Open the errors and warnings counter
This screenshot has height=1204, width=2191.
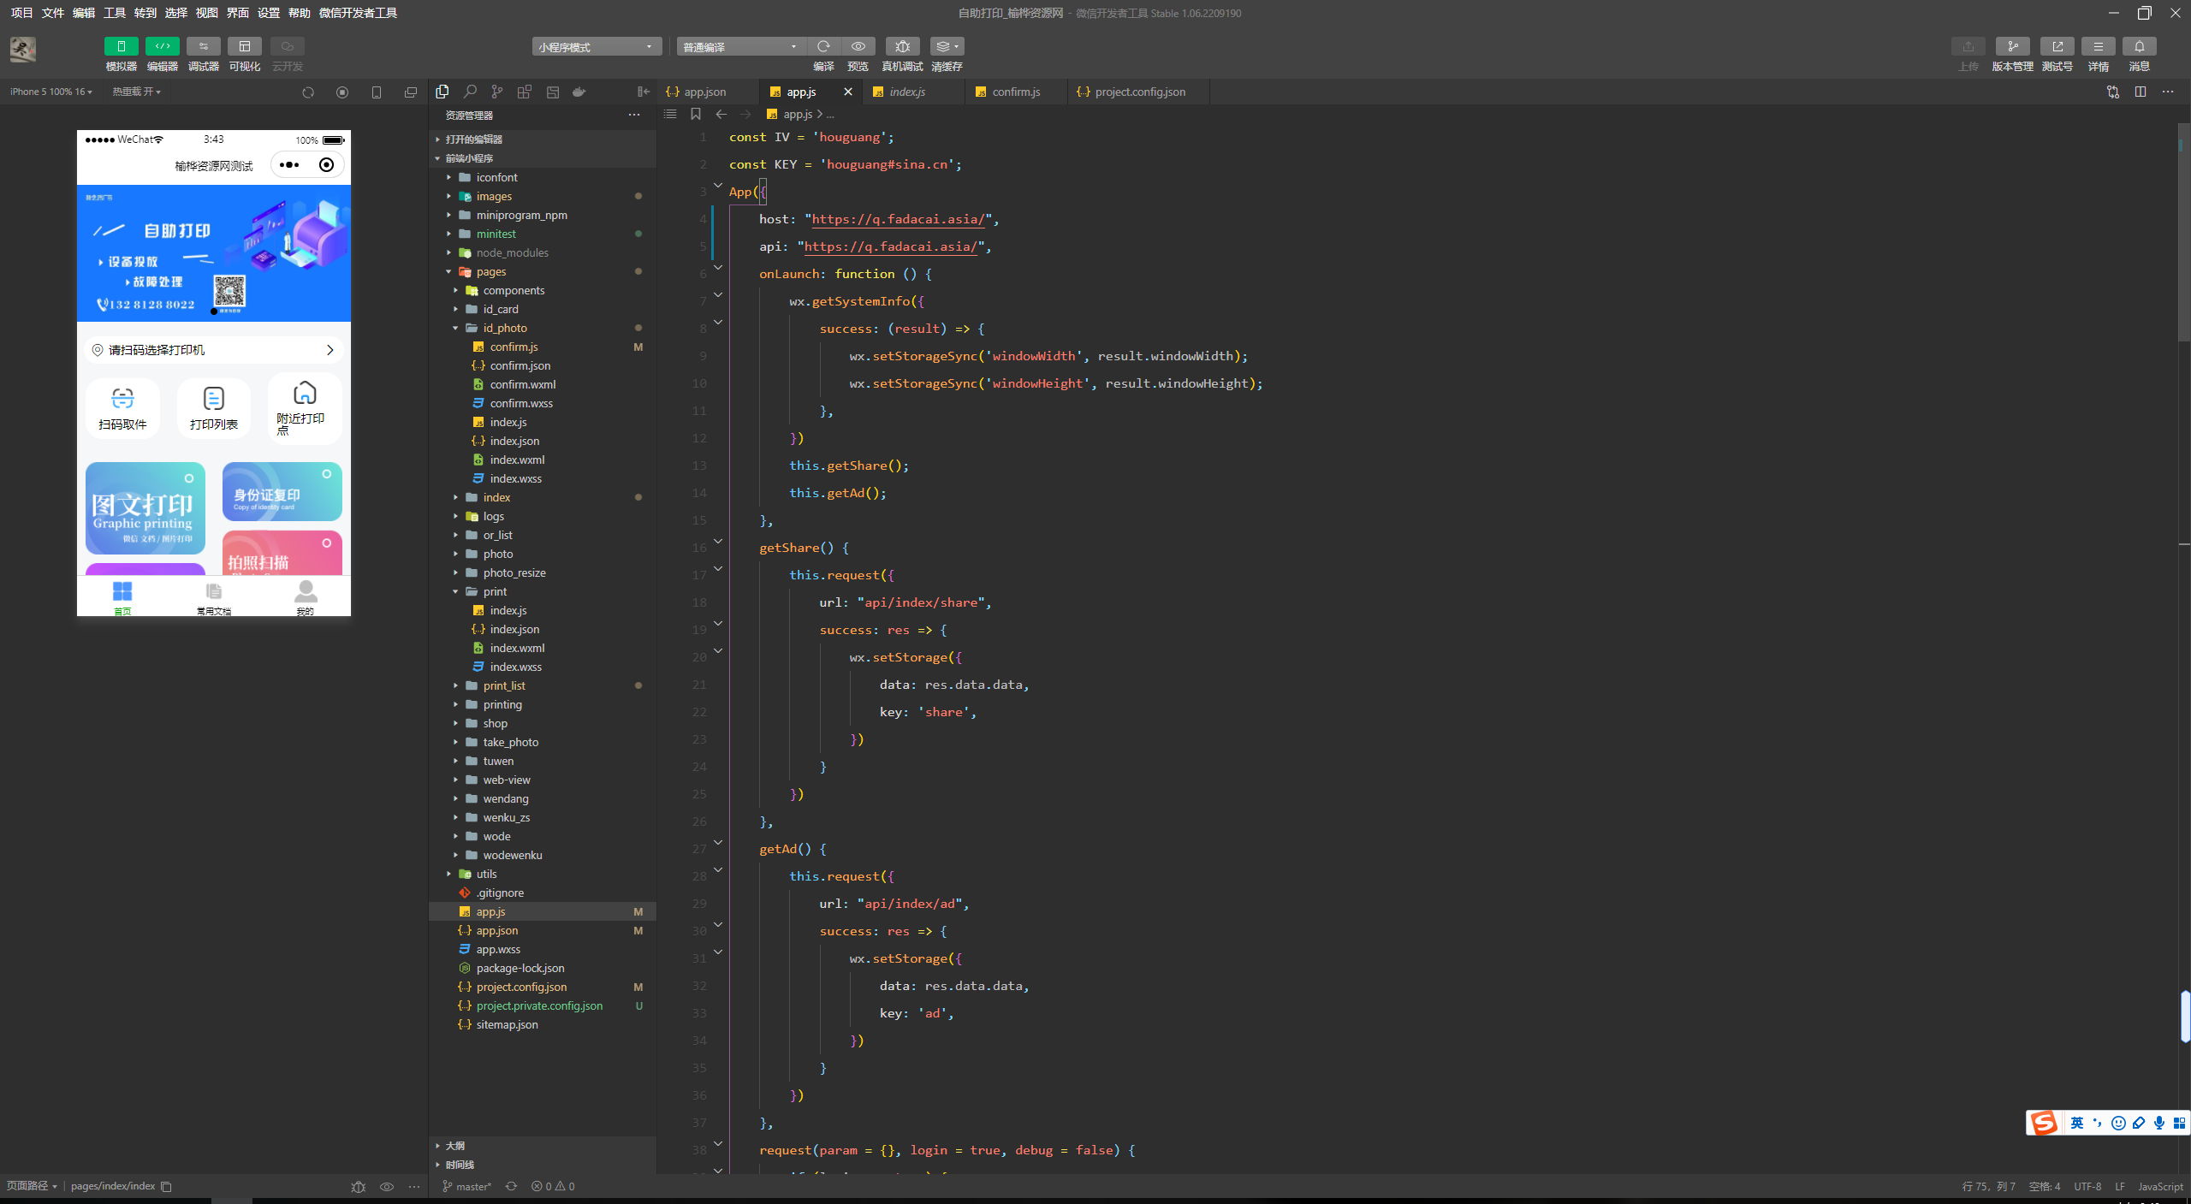553,1186
